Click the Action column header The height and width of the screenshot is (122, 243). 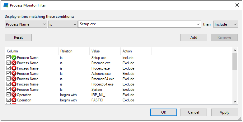(x=136, y=51)
